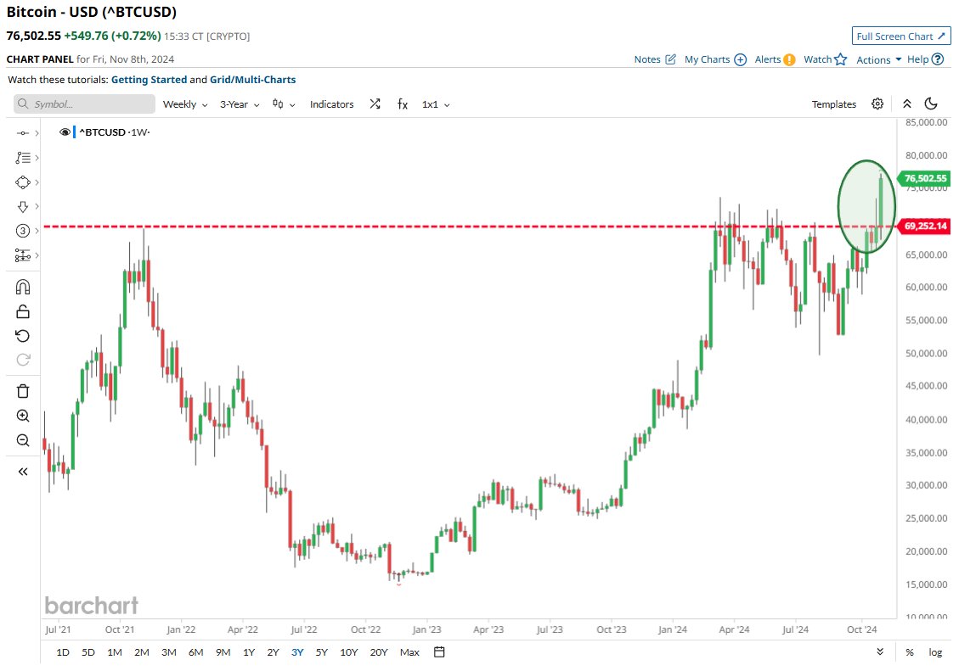Select the Max range
This screenshot has height=671, width=959.
point(409,652)
